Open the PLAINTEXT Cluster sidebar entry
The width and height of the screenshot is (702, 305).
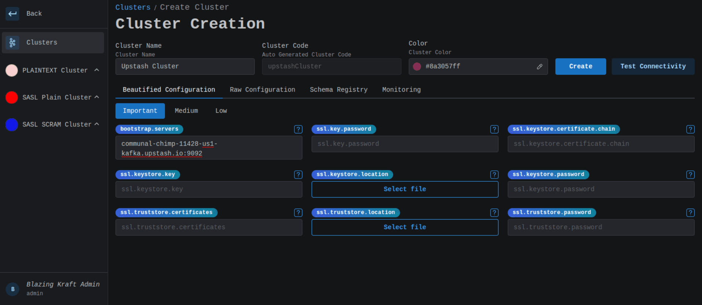tap(53, 70)
